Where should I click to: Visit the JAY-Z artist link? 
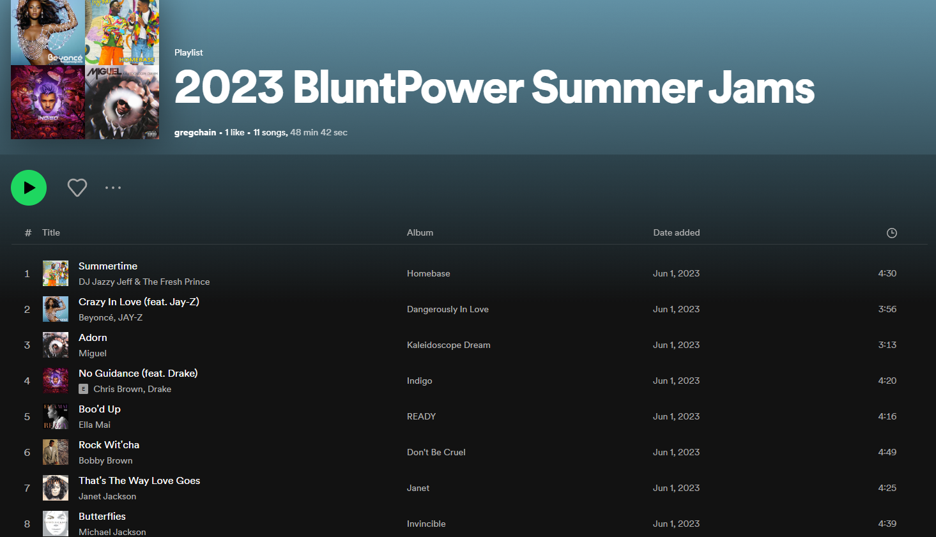(x=130, y=317)
